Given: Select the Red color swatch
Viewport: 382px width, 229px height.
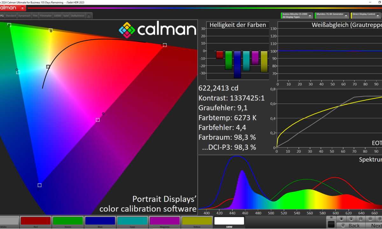Looking at the screenshot, I should click(x=35, y=221).
